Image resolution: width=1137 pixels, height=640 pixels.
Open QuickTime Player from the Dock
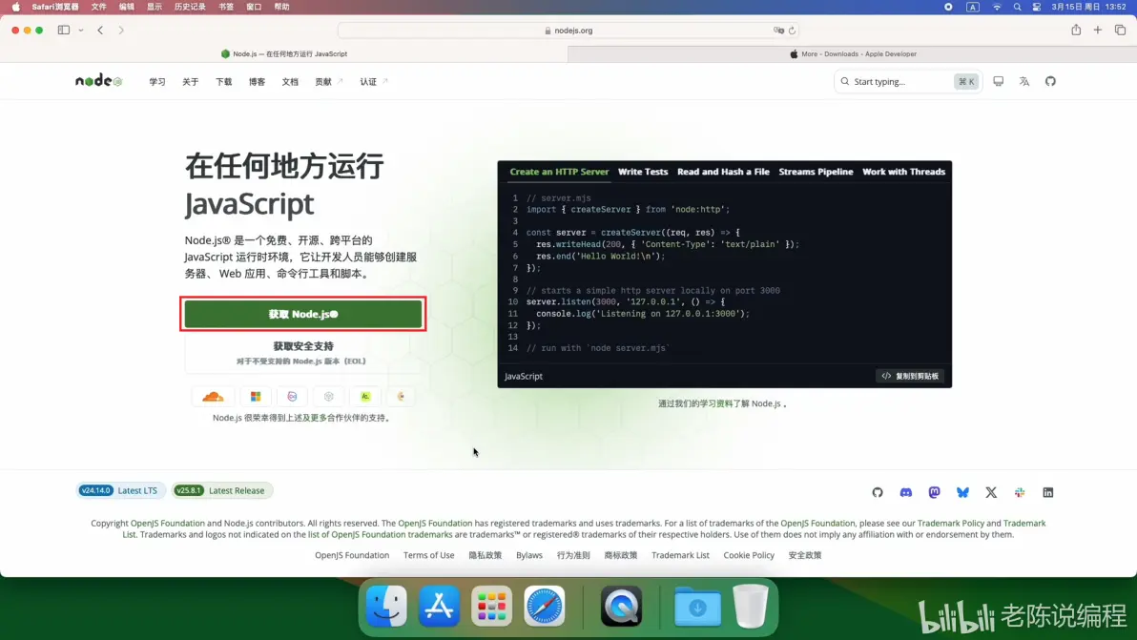(621, 606)
